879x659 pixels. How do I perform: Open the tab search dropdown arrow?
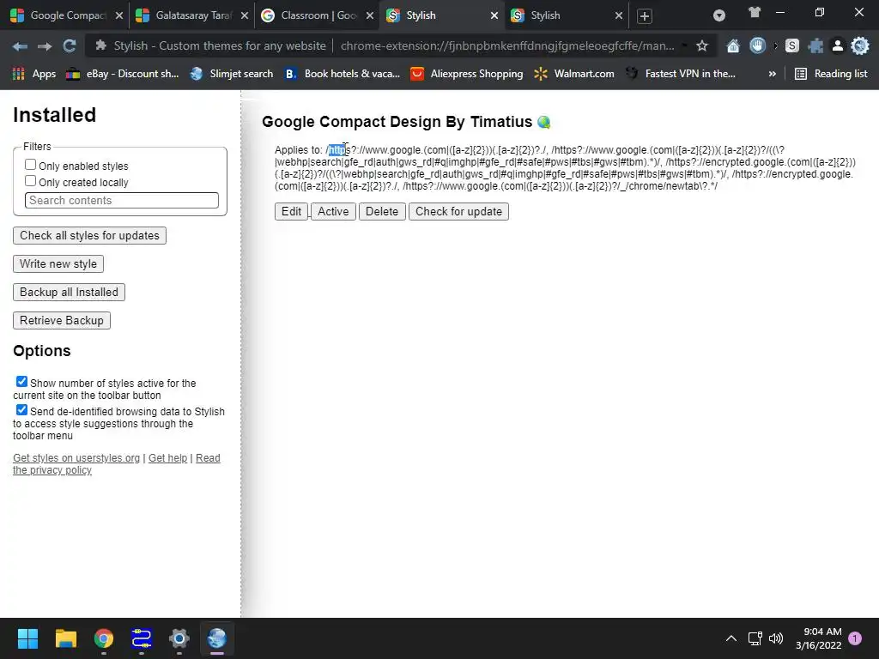(719, 15)
